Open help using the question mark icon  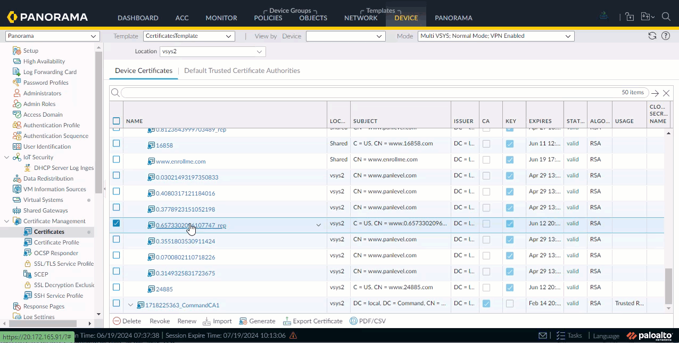666,36
